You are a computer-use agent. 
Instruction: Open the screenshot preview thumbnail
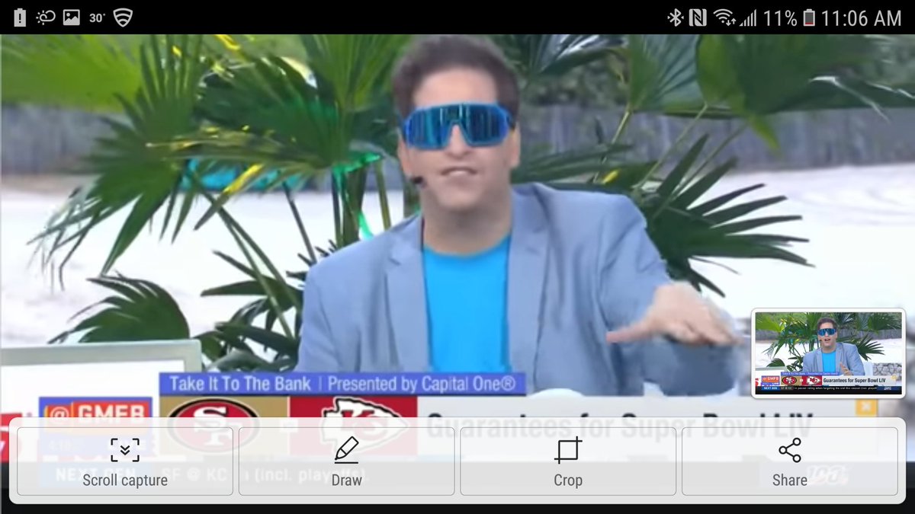tap(828, 353)
